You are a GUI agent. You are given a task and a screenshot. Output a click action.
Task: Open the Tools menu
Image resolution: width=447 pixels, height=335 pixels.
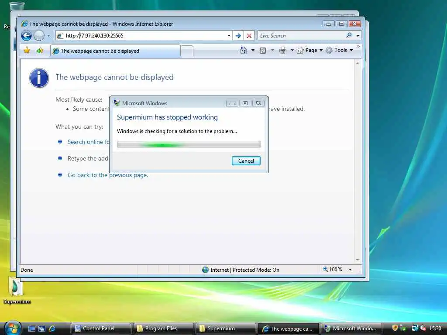[x=340, y=50]
